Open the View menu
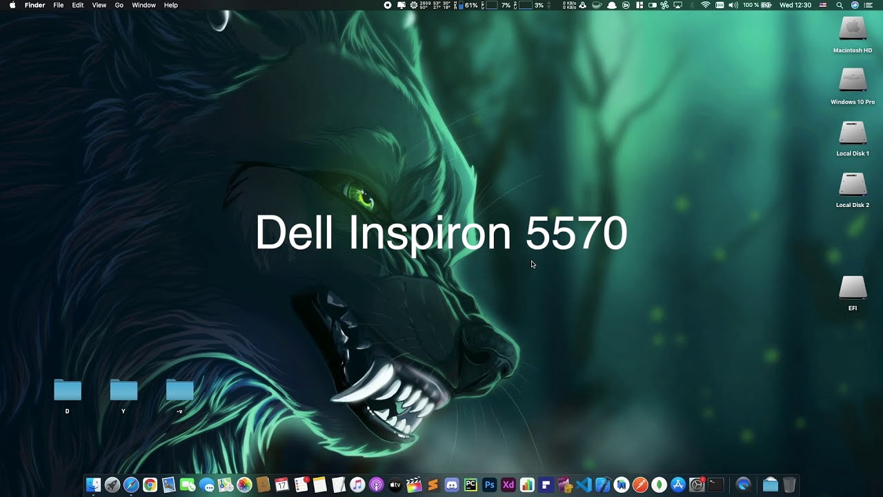The width and height of the screenshot is (883, 497). 99,5
